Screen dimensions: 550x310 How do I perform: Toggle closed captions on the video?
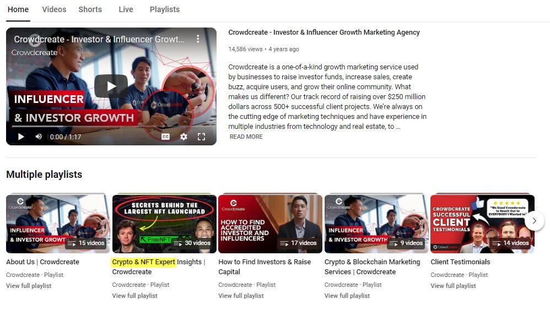(x=165, y=137)
